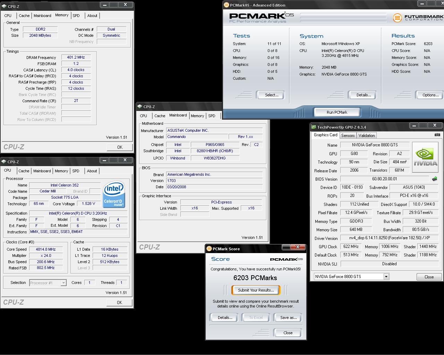Click the Level 2 512 KBytes cache value
This screenshot has width=444, height=355.
(x=110, y=262)
